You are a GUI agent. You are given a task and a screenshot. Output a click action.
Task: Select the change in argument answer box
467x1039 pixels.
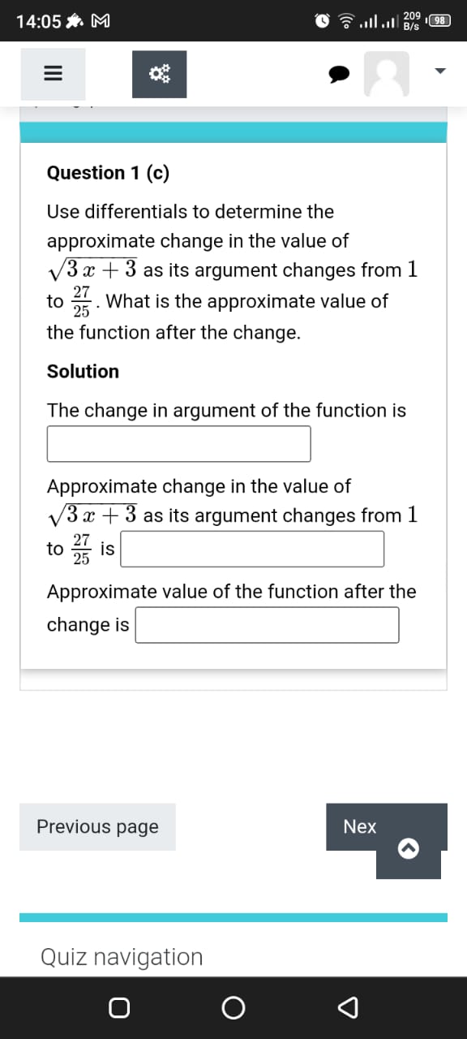178,443
